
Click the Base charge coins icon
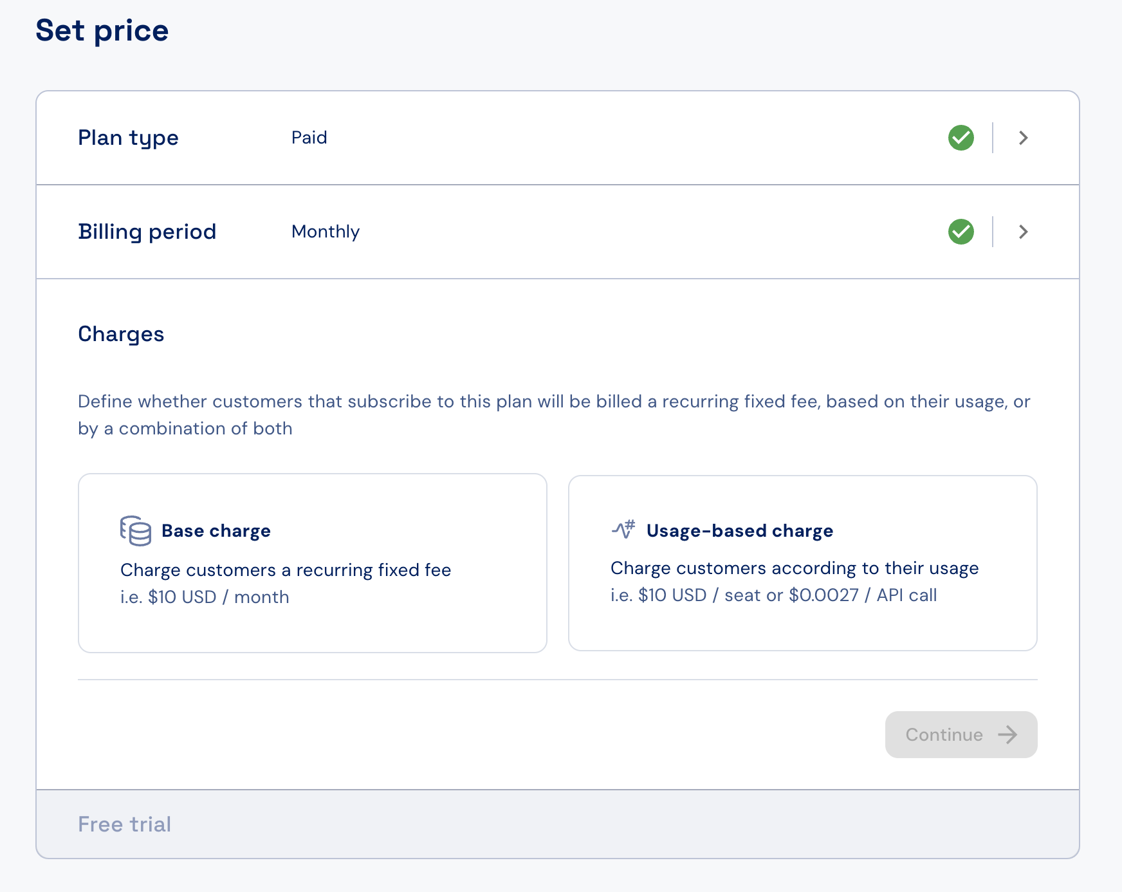(x=136, y=531)
